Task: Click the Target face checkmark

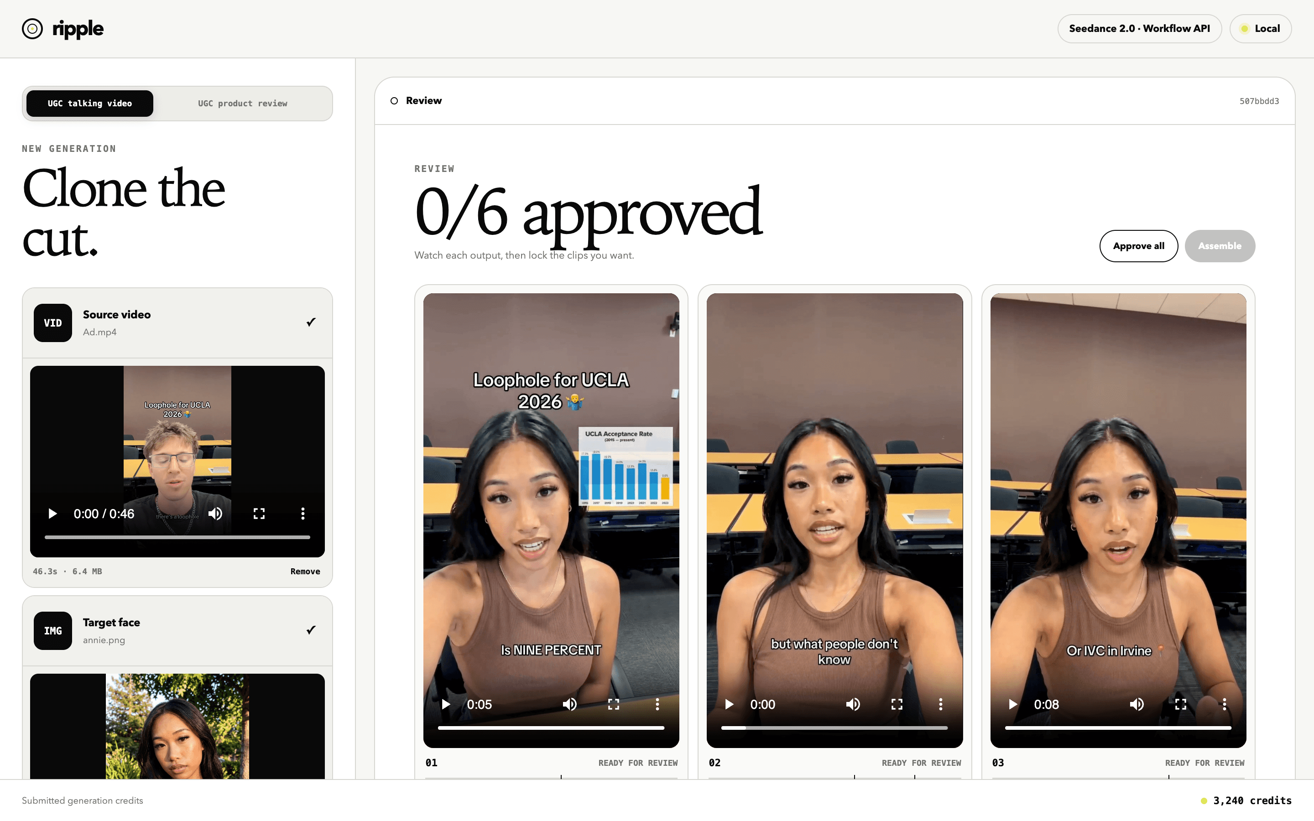Action: click(x=311, y=630)
